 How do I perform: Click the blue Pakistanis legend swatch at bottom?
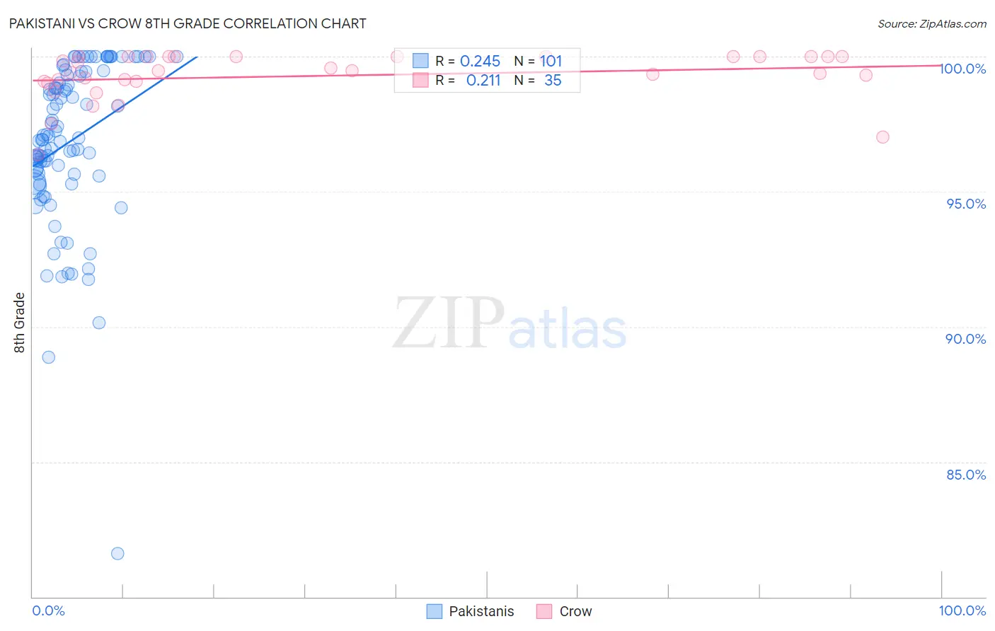coord(435,611)
